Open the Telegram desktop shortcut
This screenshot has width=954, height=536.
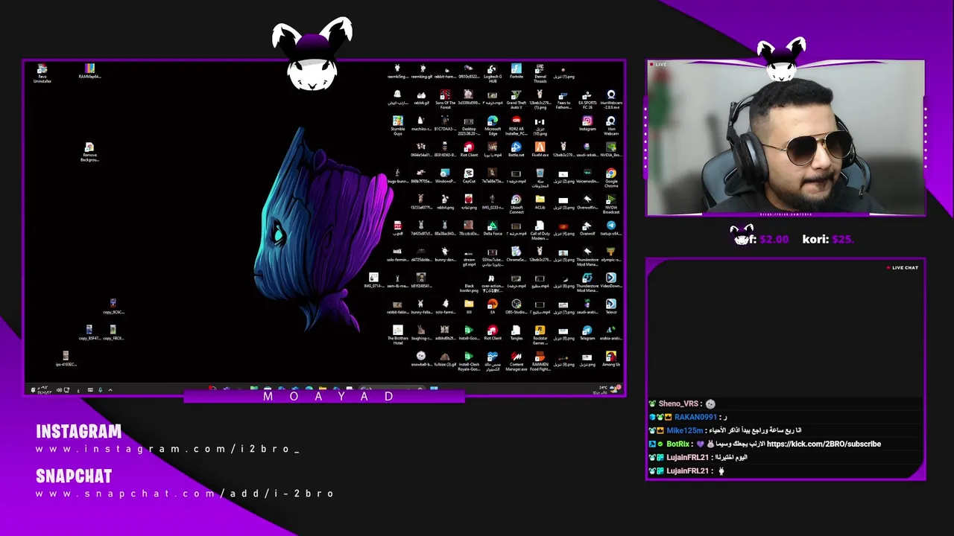pos(587,334)
